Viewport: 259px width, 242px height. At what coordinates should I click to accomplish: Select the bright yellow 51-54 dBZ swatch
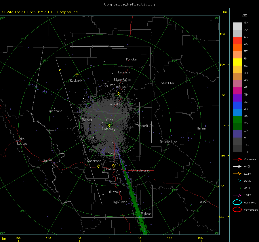point(237,62)
